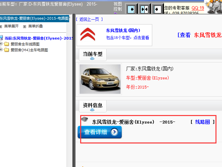This screenshot has width=222, height=167.
Task: Click the 年份:2015- text
Action: click(137, 87)
